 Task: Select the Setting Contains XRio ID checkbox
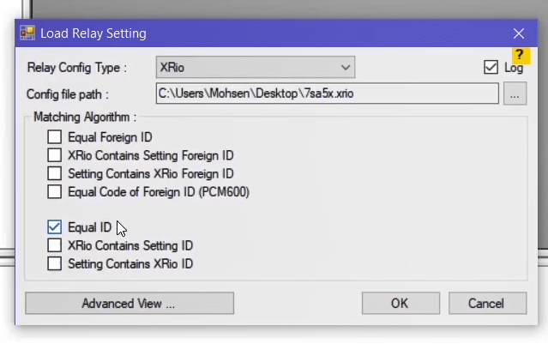coord(55,263)
